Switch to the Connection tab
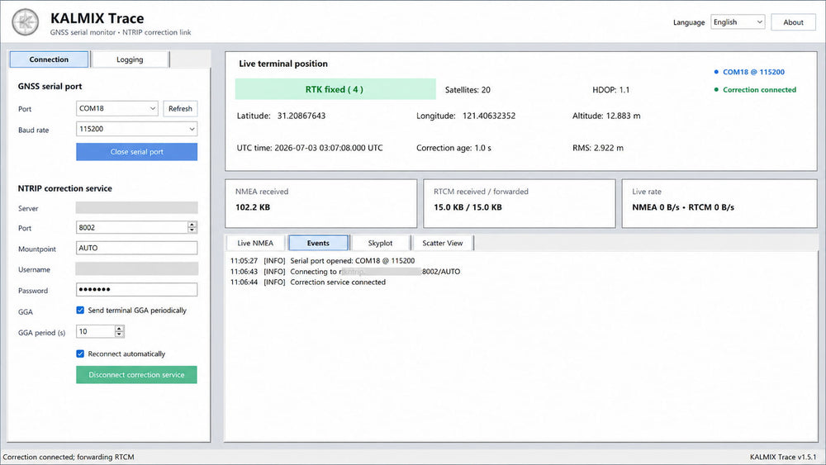 tap(49, 59)
